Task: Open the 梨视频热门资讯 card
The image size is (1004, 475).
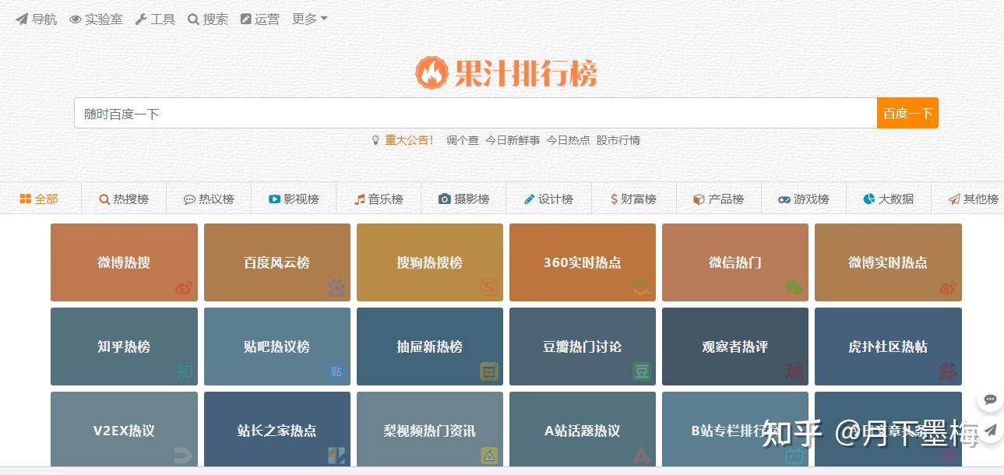Action: pos(430,429)
